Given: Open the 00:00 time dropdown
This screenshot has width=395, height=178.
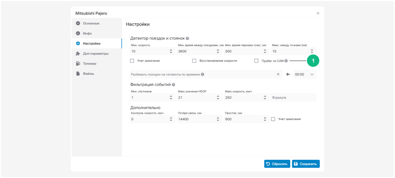Looking at the screenshot, I should tap(305, 74).
